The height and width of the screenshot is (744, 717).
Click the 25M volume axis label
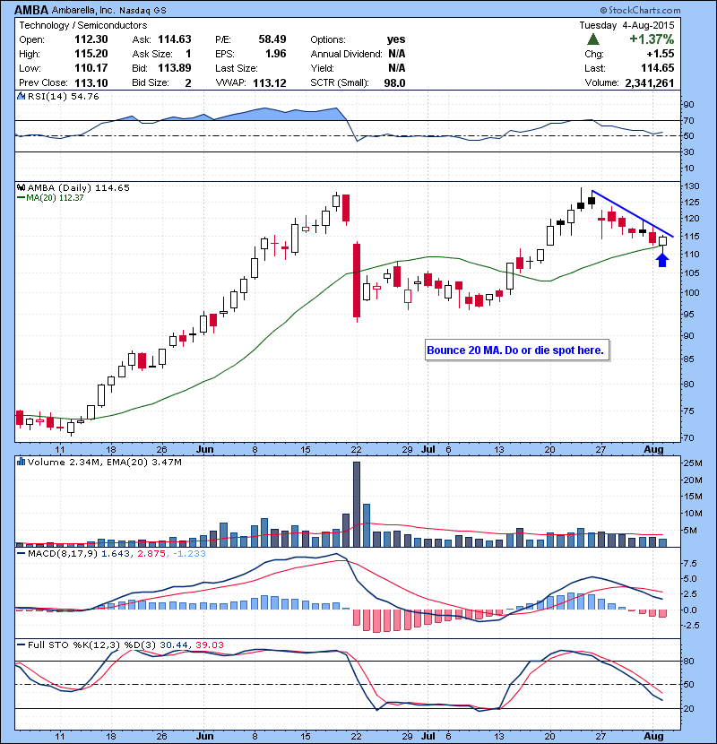(x=693, y=463)
